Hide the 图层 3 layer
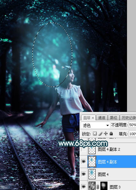Image resolution: width=136 pixels, height=190 pixels. [84, 186]
